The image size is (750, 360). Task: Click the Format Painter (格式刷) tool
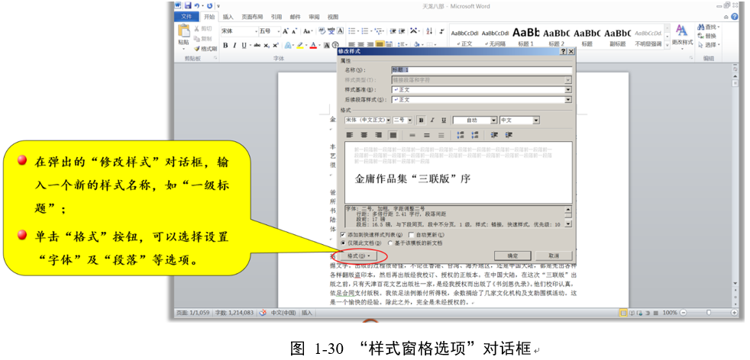coord(205,49)
